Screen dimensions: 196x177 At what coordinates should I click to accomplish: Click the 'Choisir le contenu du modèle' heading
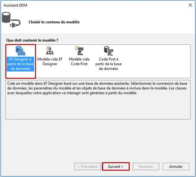pyautogui.click(x=54, y=22)
